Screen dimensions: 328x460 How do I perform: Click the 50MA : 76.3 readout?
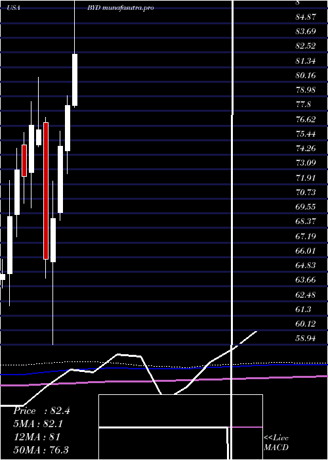click(41, 449)
